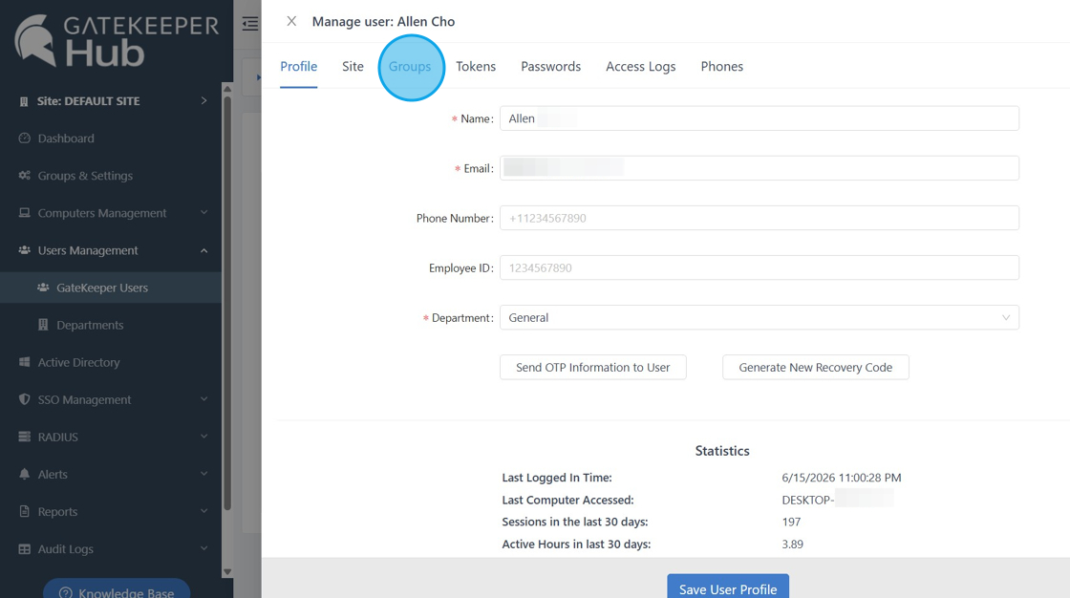1070x598 pixels.
Task: Click the Dashboard gauge icon
Action: pos(25,138)
